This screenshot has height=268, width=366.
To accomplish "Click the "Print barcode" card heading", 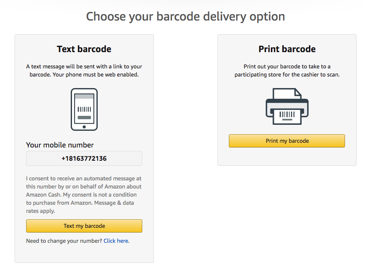I will (x=287, y=49).
